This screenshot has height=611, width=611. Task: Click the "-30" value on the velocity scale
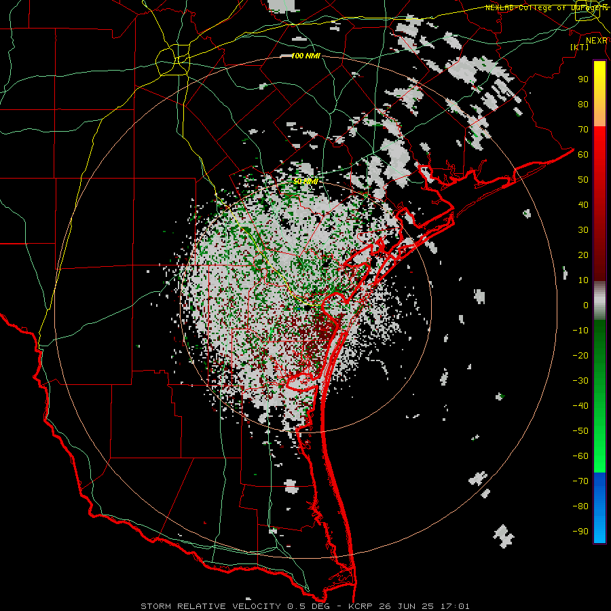tap(580, 381)
